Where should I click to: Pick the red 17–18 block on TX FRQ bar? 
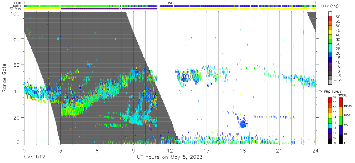pyautogui.click(x=330, y=100)
